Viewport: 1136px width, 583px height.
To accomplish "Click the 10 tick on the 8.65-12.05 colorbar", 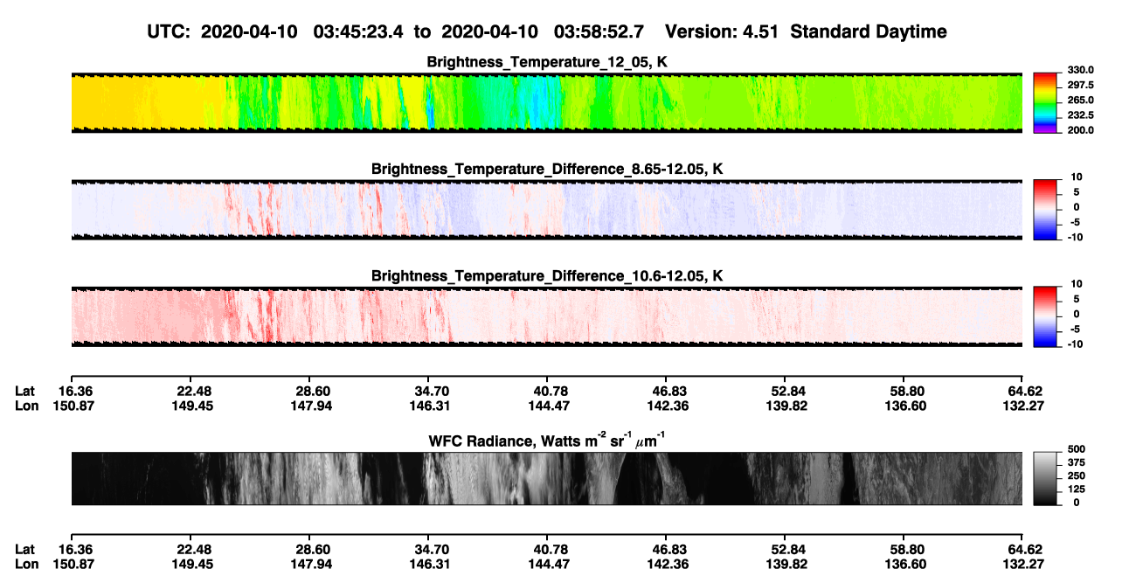I will (x=1077, y=177).
